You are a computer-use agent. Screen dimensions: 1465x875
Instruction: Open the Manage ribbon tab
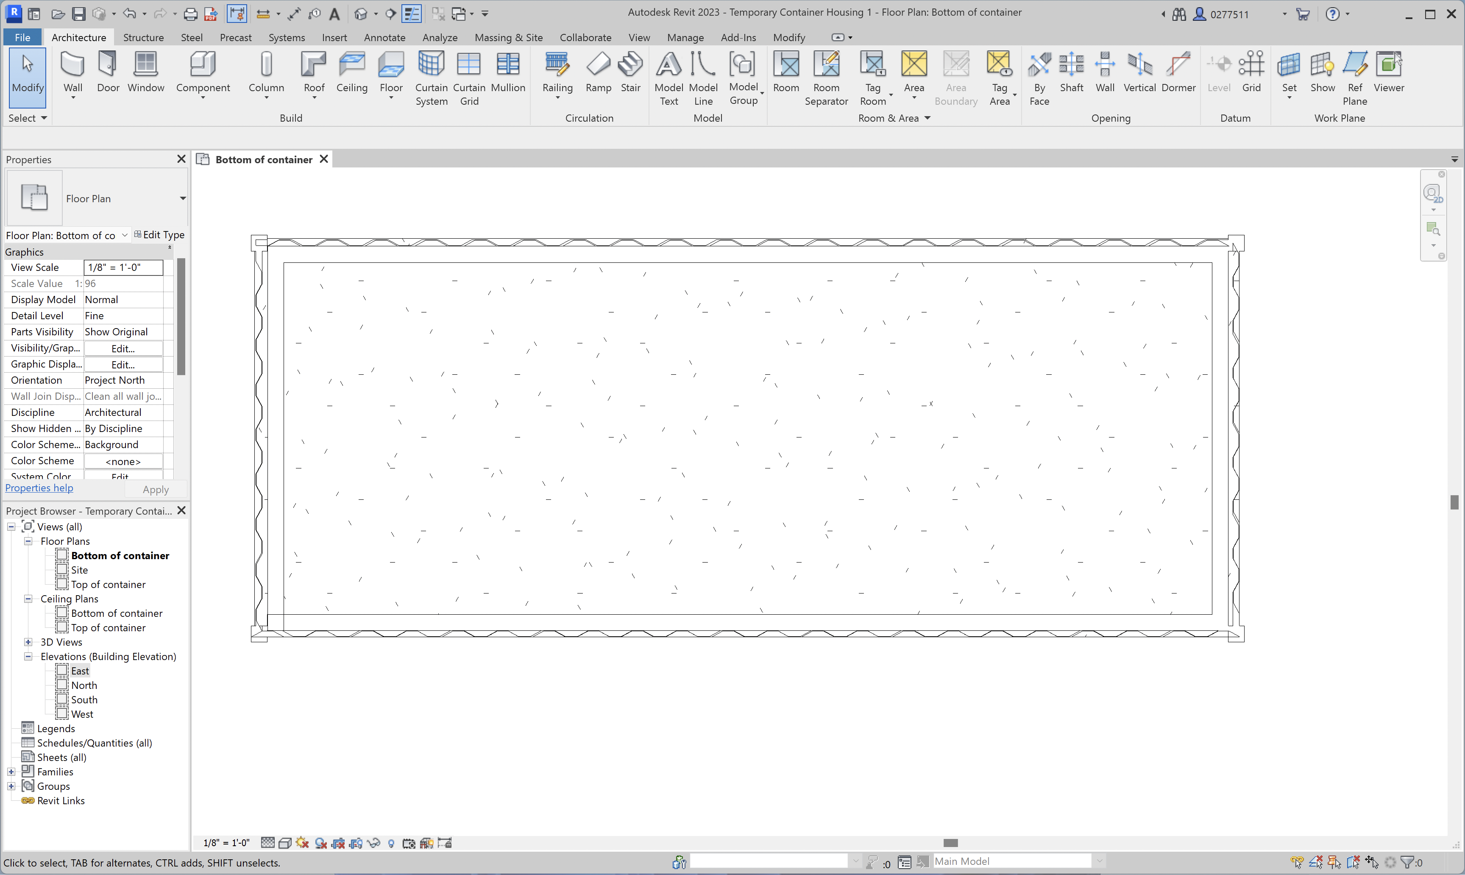tap(685, 37)
